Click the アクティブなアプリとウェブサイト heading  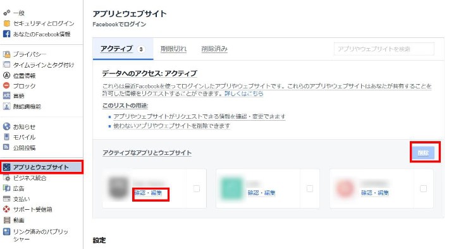[147, 153]
